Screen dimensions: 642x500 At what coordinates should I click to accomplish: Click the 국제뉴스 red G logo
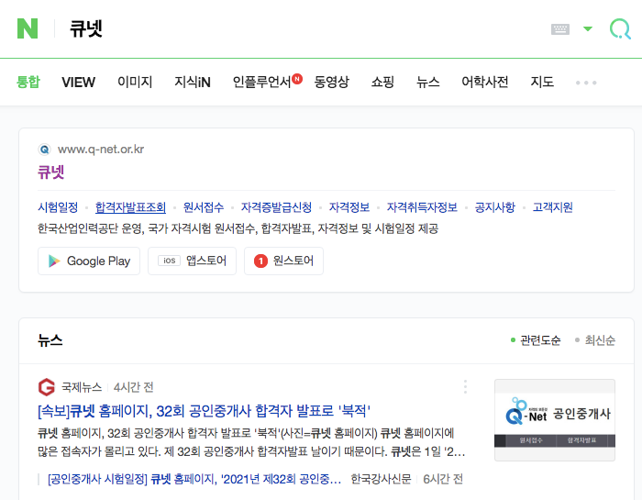coord(47,387)
